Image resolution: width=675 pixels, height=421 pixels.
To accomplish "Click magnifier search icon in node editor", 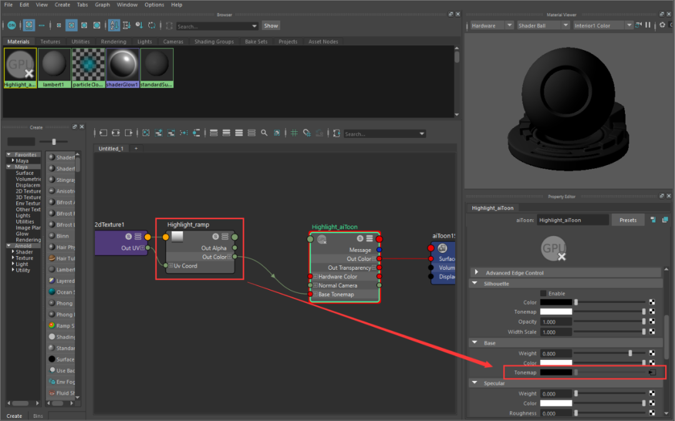I will (264, 133).
